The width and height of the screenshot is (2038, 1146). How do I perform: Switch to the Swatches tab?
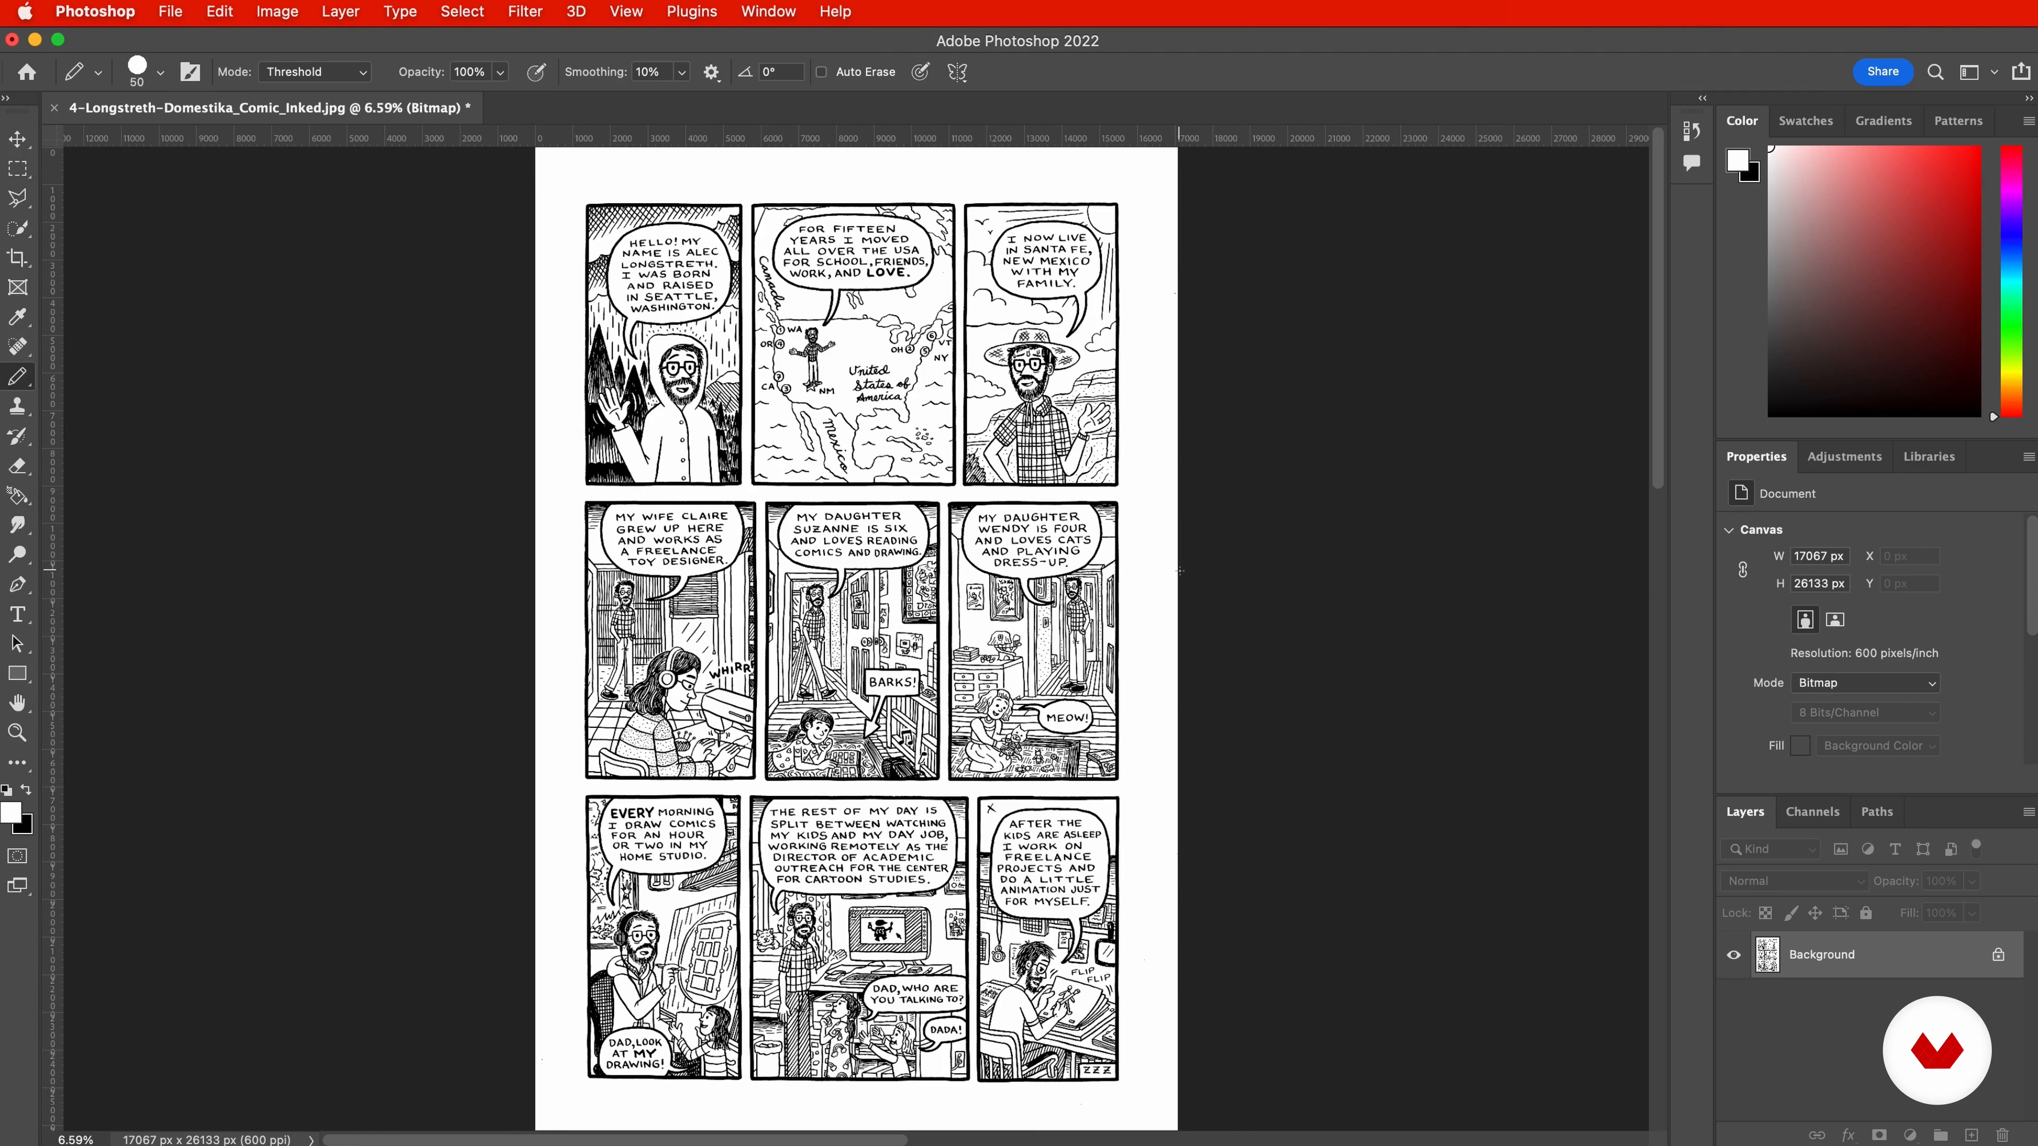click(1806, 121)
